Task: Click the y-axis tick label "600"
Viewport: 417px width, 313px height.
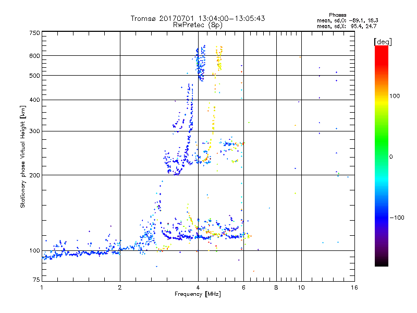Action: (x=34, y=56)
